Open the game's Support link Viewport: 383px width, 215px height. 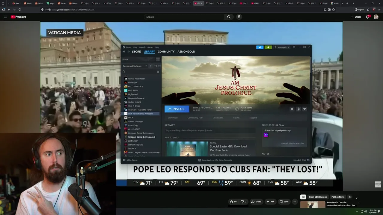tap(253, 118)
